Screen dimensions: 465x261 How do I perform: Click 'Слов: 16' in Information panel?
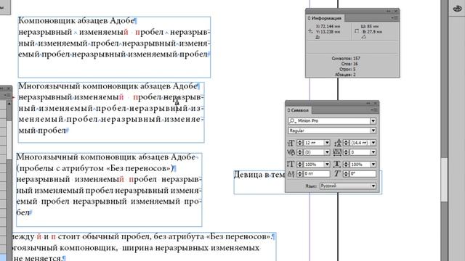click(x=349, y=64)
